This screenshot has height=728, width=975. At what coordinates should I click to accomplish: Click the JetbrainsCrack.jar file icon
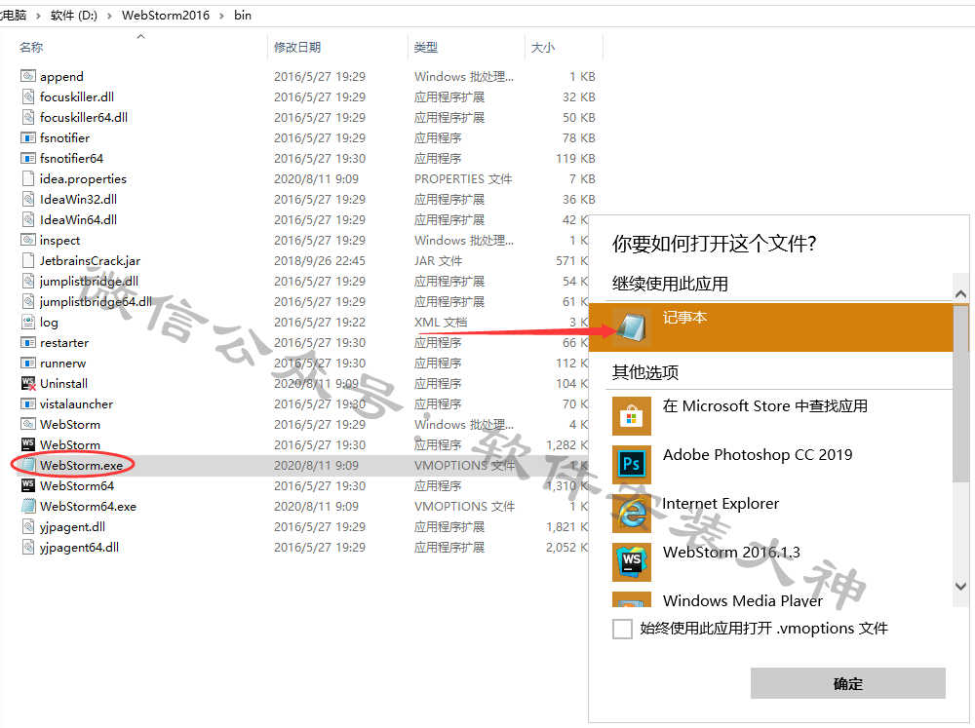coord(28,261)
